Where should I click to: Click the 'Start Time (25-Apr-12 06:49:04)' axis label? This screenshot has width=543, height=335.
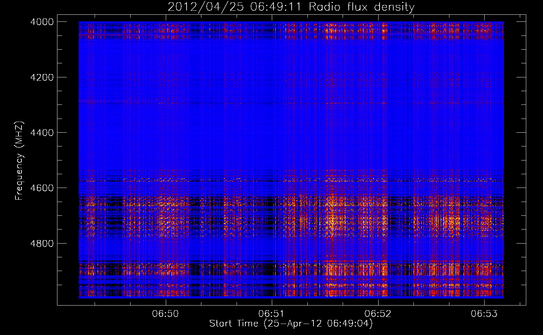291,324
